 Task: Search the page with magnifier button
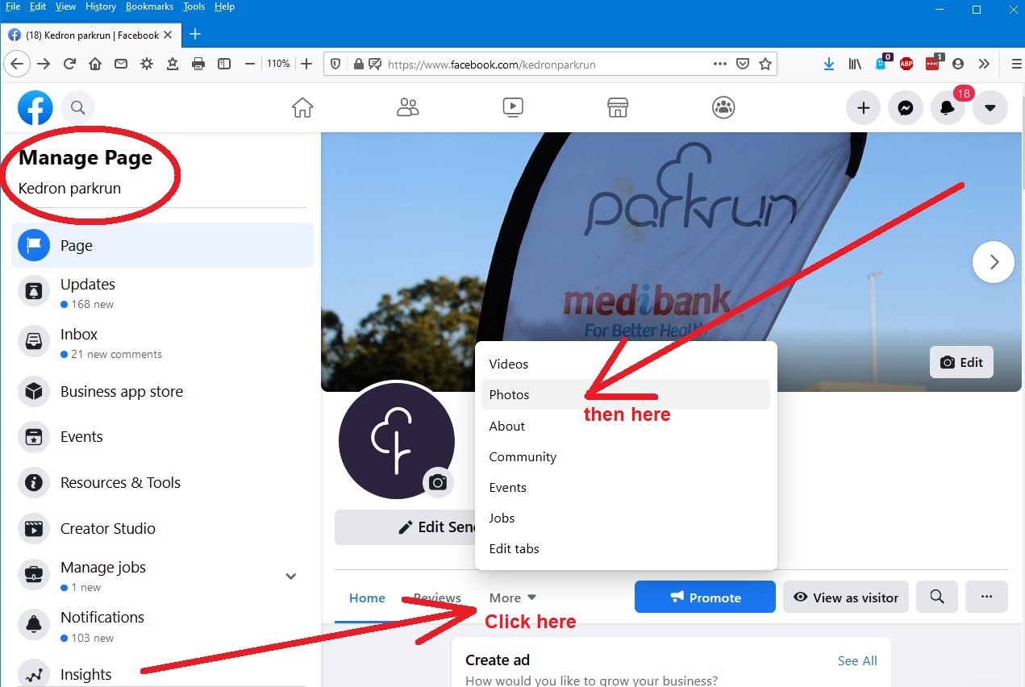(936, 597)
